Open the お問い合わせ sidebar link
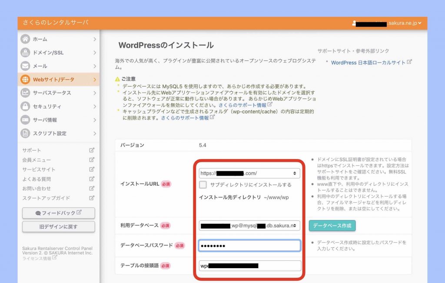This screenshot has width=445, height=283. (x=37, y=189)
